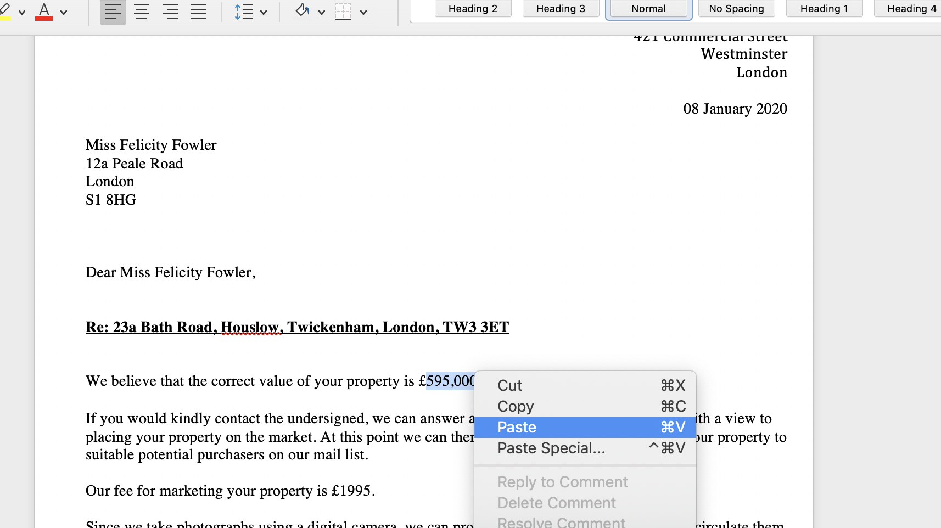Image resolution: width=941 pixels, height=528 pixels.
Task: Toggle the active left alignment button
Action: (113, 12)
